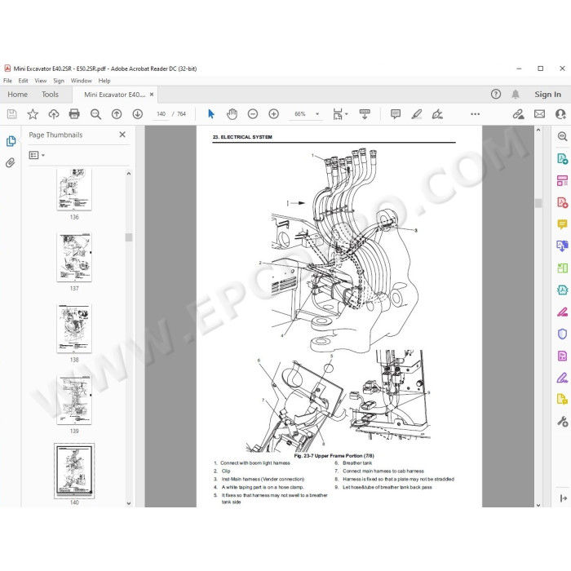
Task: Open Page Thumbnails panel icon
Action: pyautogui.click(x=11, y=141)
